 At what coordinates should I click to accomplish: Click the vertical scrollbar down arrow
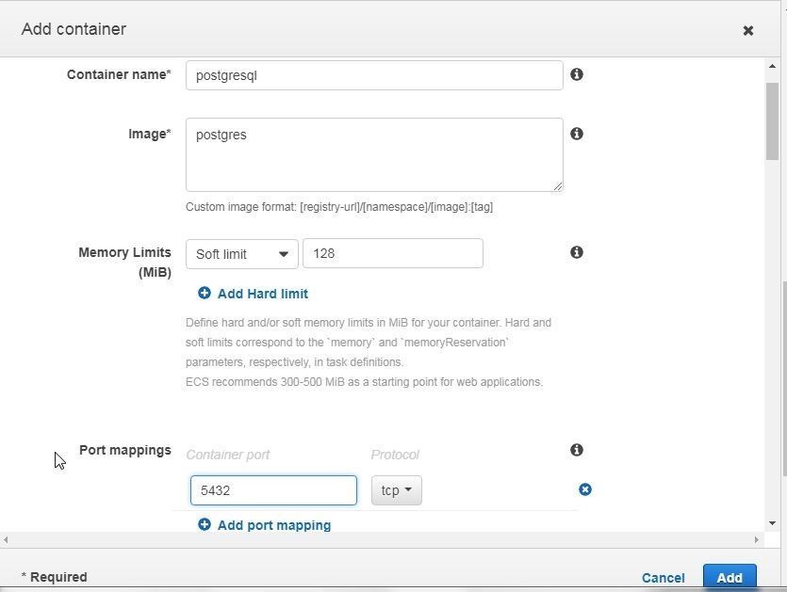(x=773, y=524)
